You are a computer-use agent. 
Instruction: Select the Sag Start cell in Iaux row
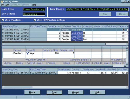pyautogui.click(x=77, y=39)
